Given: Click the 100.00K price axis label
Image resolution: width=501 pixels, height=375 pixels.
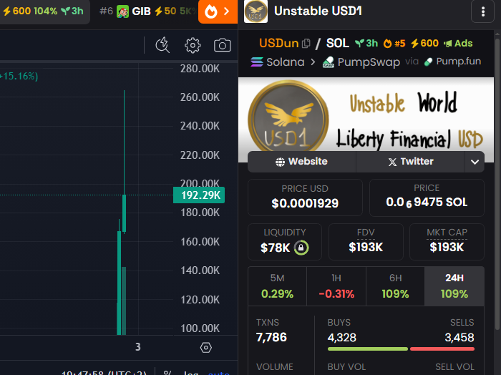Looking at the screenshot, I should [x=200, y=328].
